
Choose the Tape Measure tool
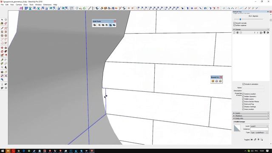point(2,60)
